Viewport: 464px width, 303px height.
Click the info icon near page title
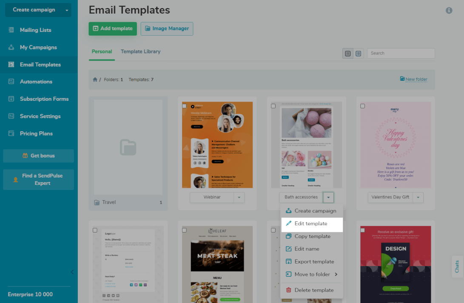tap(449, 10)
